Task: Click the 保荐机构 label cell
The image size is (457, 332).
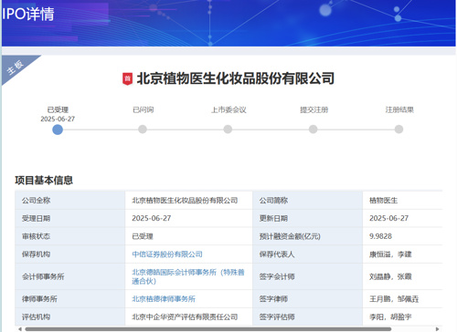Action: coord(70,254)
